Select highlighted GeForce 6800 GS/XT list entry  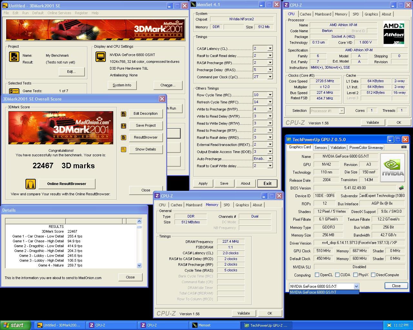[324, 292]
